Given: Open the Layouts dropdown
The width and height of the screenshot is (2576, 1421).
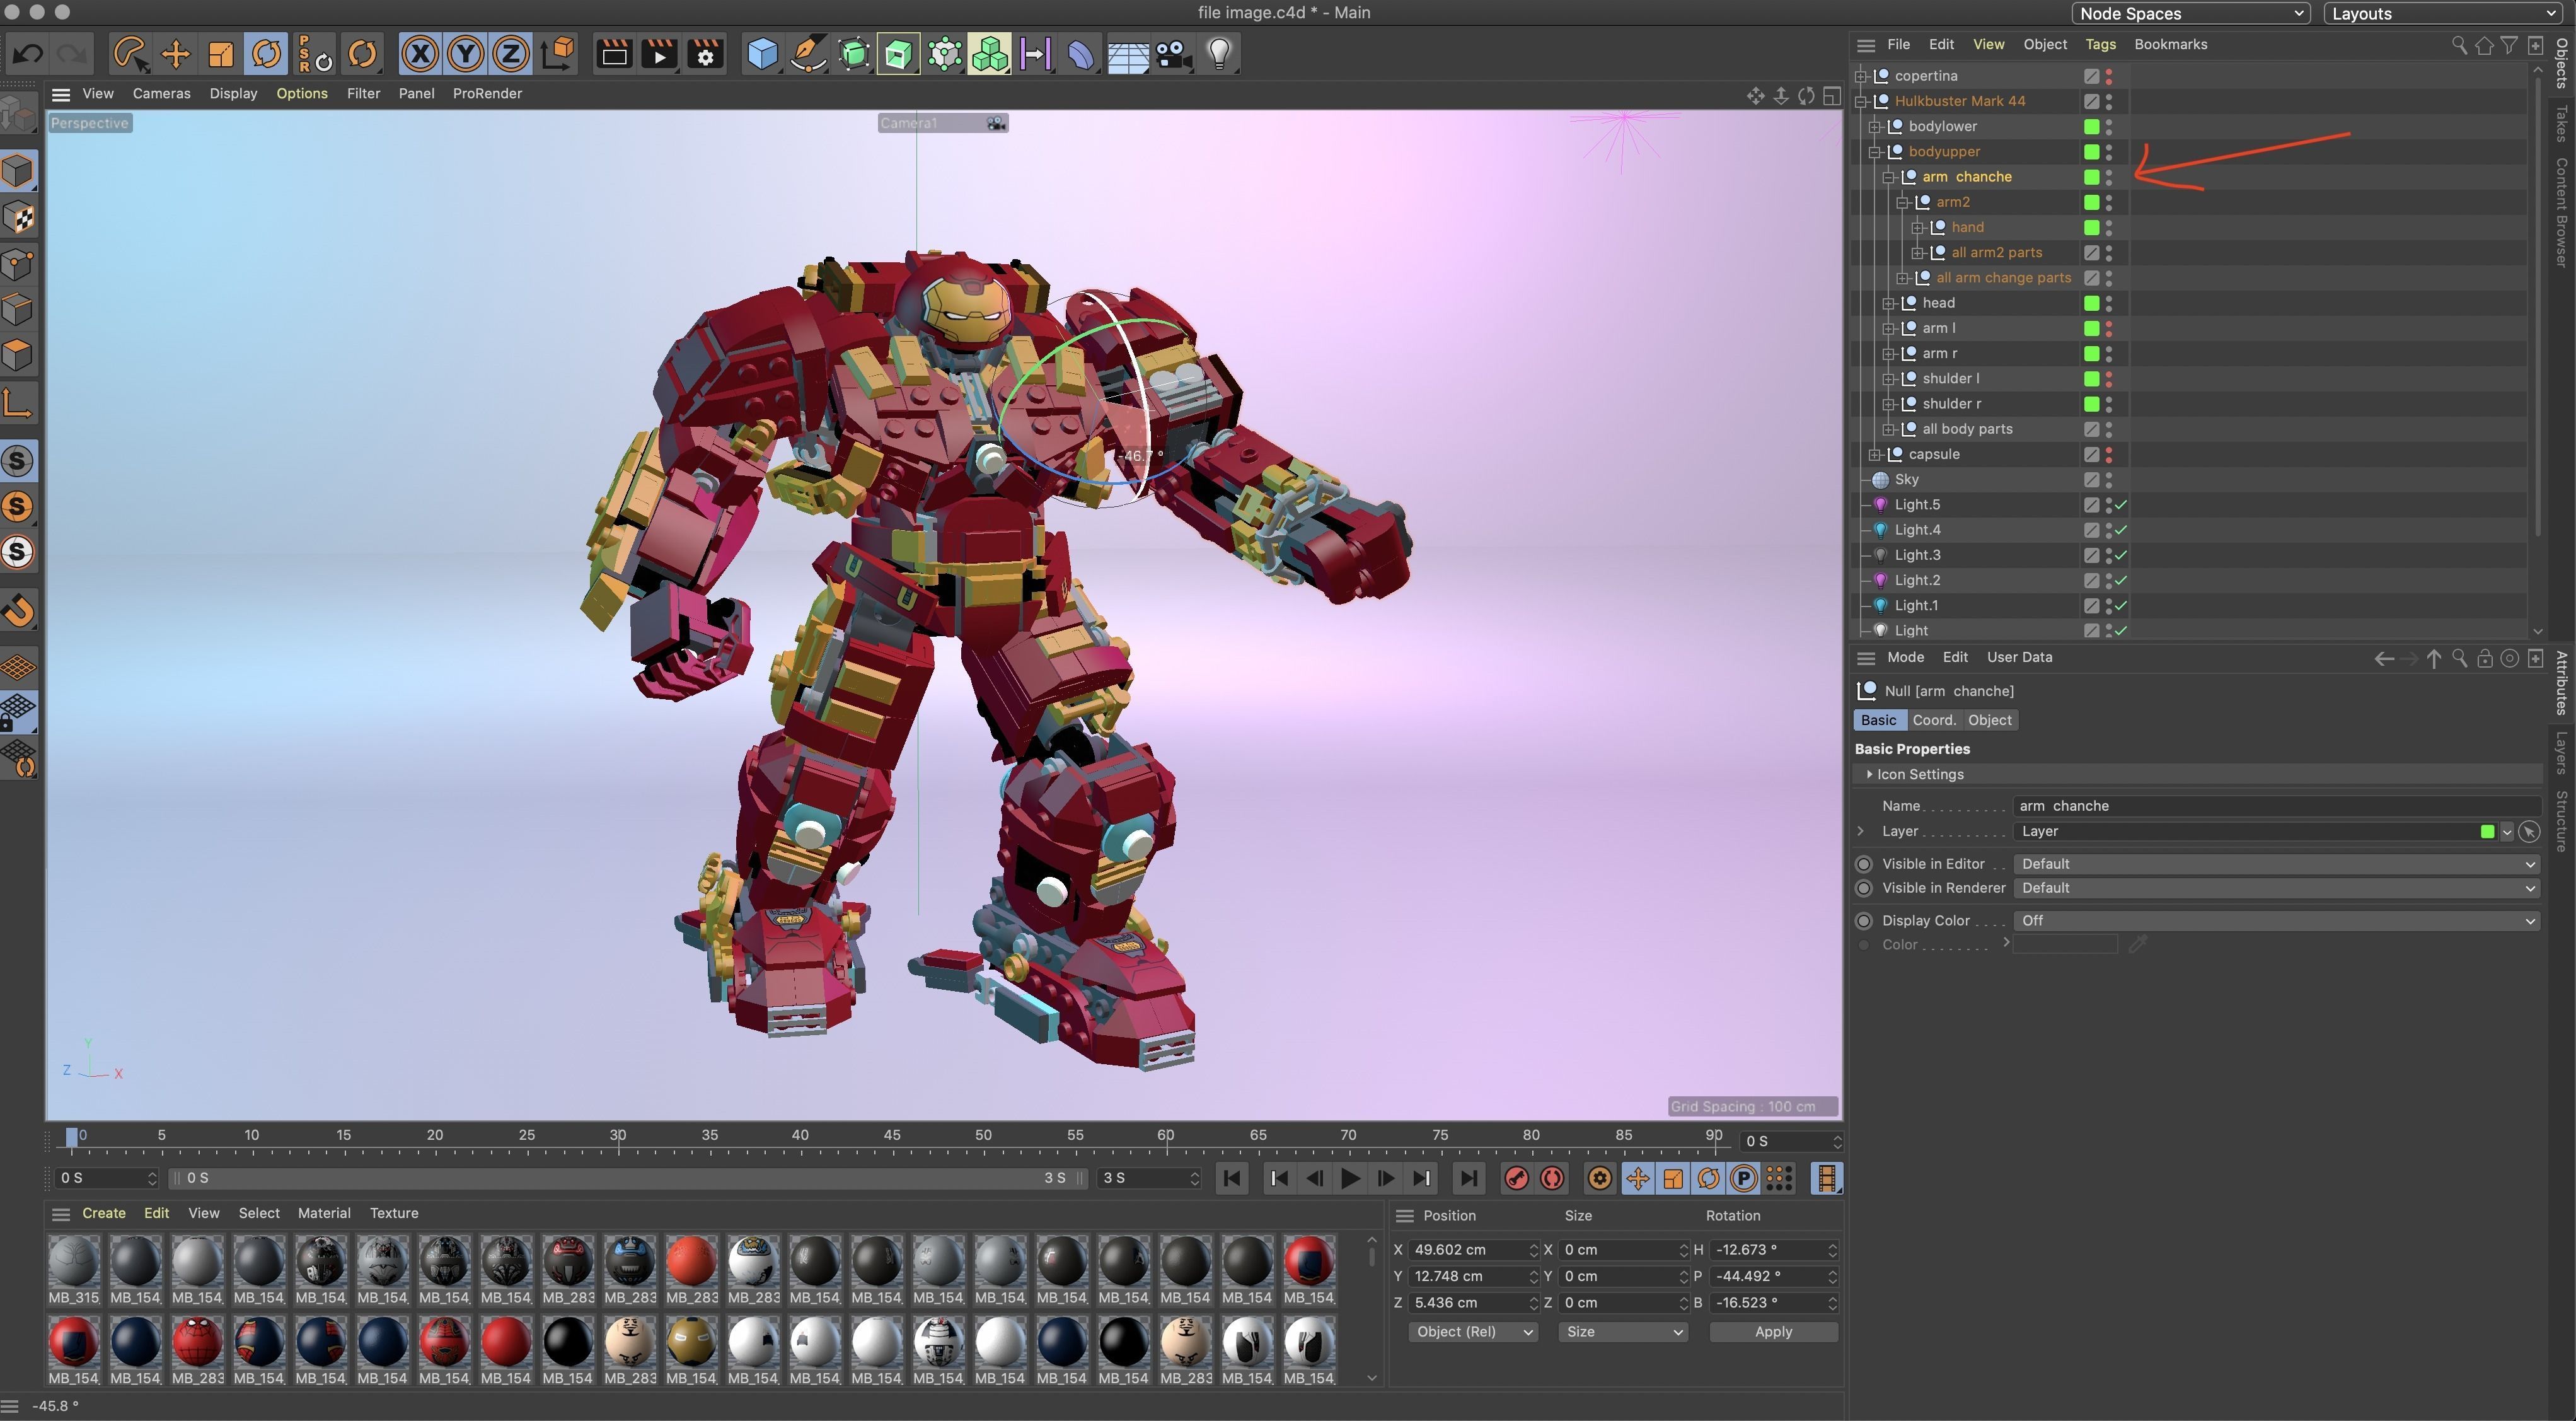Looking at the screenshot, I should [2443, 14].
